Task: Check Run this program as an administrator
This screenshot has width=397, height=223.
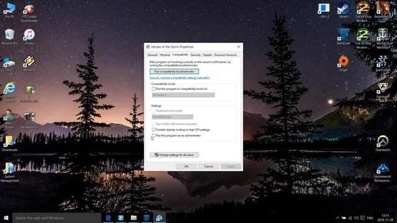Action: [x=154, y=136]
